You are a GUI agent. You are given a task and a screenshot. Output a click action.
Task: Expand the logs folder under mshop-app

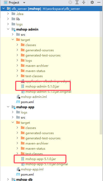[13, 112]
